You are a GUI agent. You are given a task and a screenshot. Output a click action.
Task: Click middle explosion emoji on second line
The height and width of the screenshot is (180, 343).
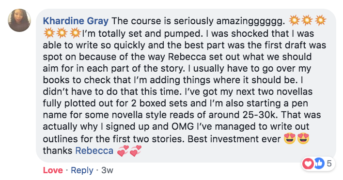click(62, 33)
